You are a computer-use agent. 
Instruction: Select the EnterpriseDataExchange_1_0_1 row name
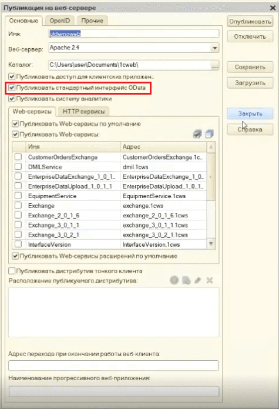tap(72, 177)
